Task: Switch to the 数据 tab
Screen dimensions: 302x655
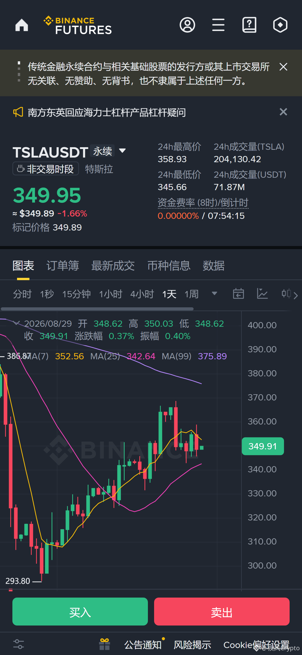Action: tap(213, 266)
